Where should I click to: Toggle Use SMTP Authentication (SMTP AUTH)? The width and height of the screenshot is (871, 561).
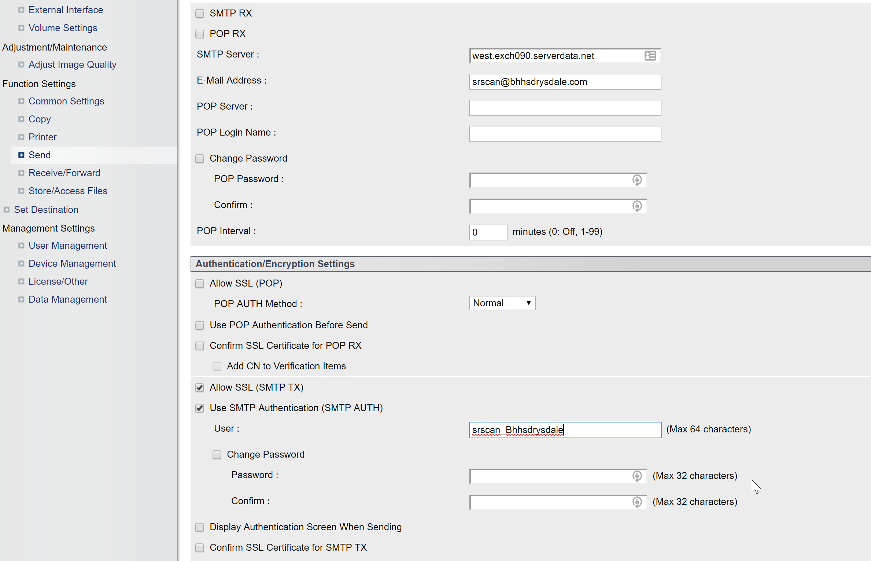click(x=200, y=408)
